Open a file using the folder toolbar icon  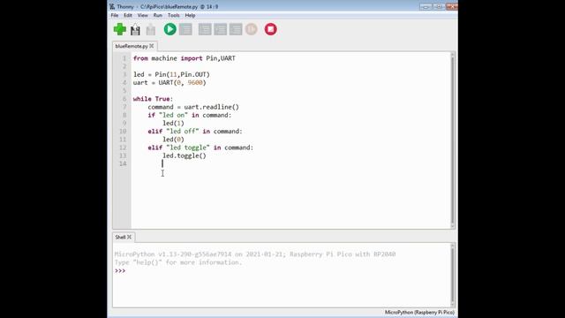tap(135, 29)
